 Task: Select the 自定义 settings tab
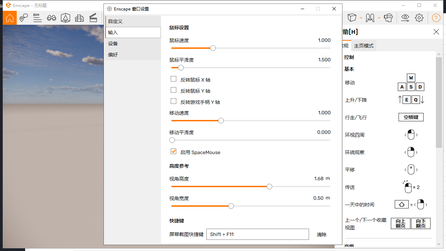(133, 21)
